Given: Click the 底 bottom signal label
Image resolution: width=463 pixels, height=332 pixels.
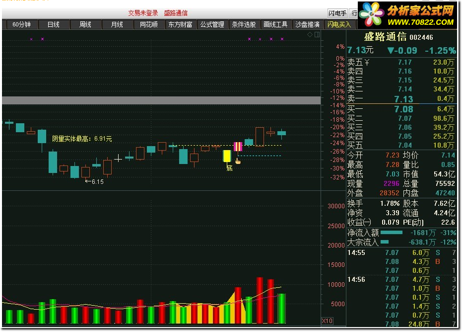Looking at the screenshot, I should (229, 168).
